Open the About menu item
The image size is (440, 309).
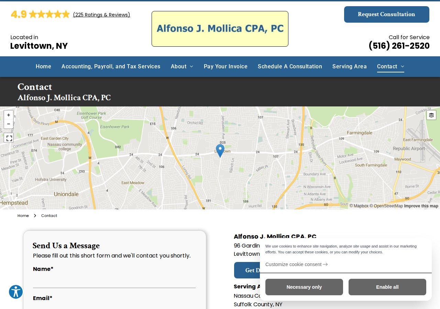[179, 67]
